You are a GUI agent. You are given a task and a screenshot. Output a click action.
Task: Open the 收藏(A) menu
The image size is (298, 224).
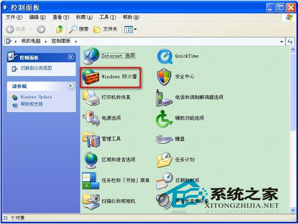[84, 17]
